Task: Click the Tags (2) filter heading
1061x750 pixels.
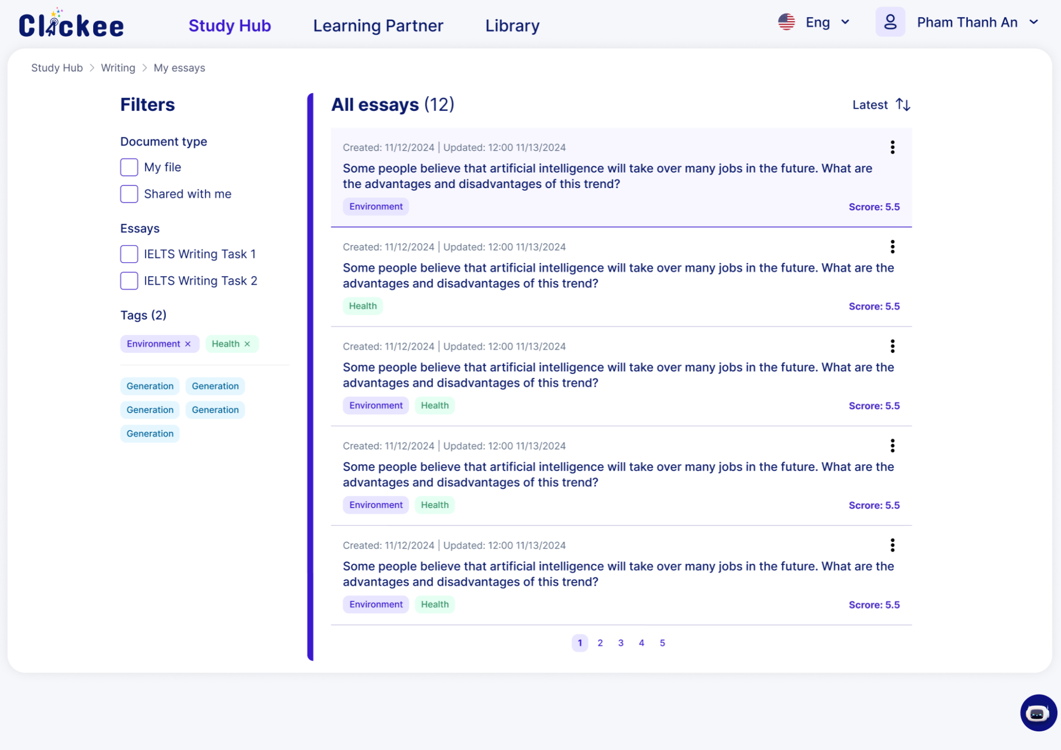Action: pos(144,315)
